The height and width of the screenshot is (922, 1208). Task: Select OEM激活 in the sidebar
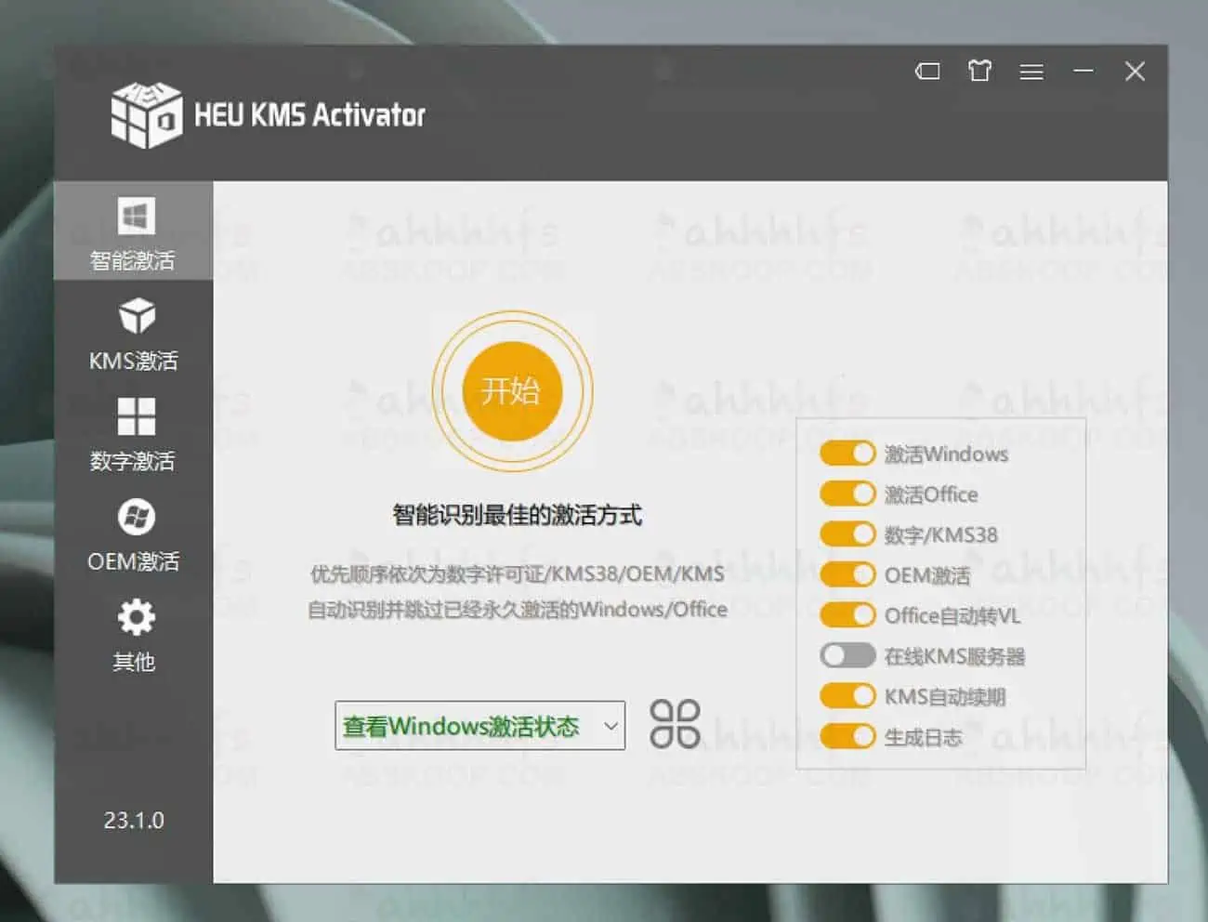[x=135, y=535]
